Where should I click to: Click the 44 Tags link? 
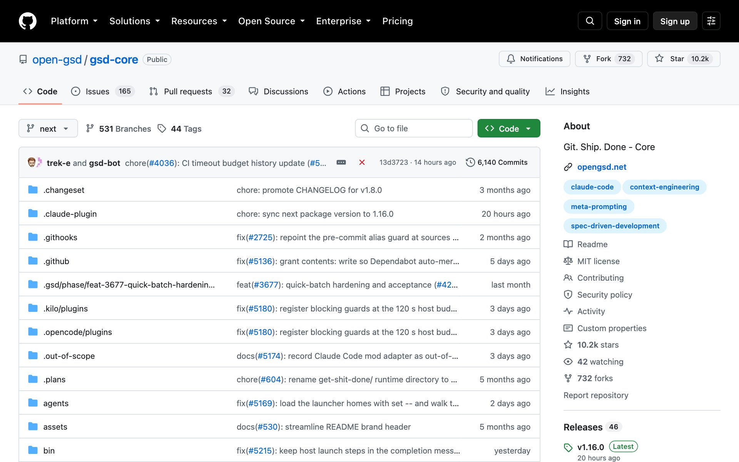coord(180,129)
